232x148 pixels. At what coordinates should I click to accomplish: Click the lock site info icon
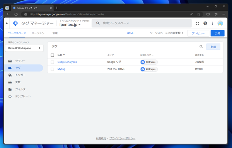pos(26,14)
